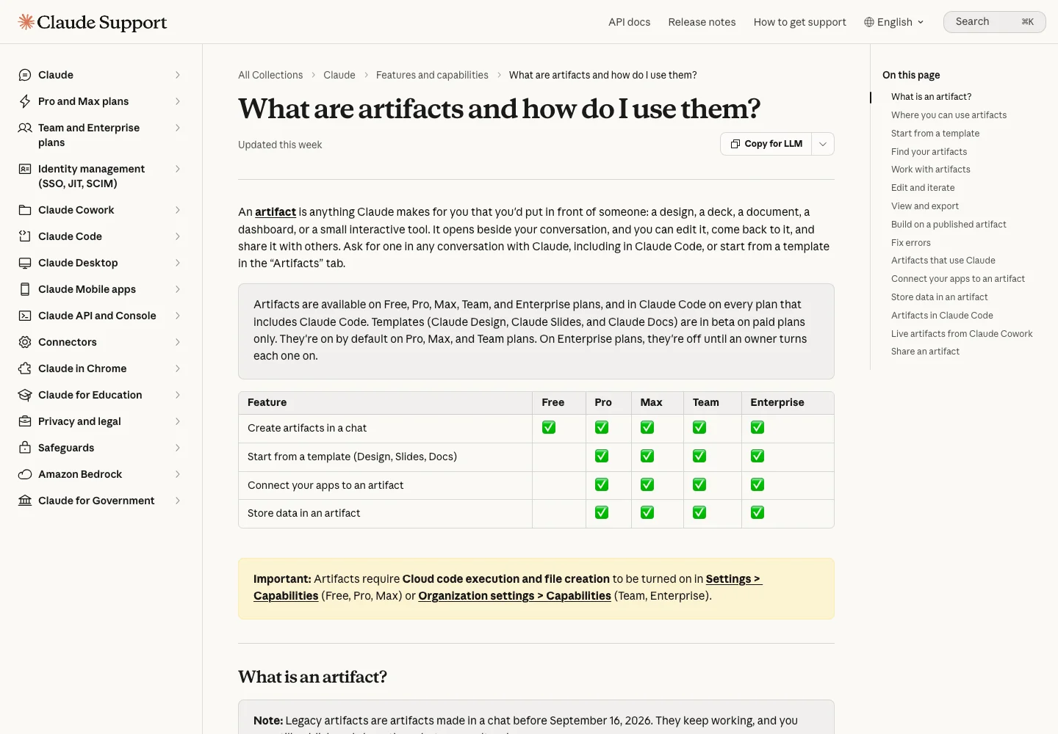Image resolution: width=1058 pixels, height=734 pixels.
Task: Expand the Claude sidebar section chevron
Action: pyautogui.click(x=178, y=75)
